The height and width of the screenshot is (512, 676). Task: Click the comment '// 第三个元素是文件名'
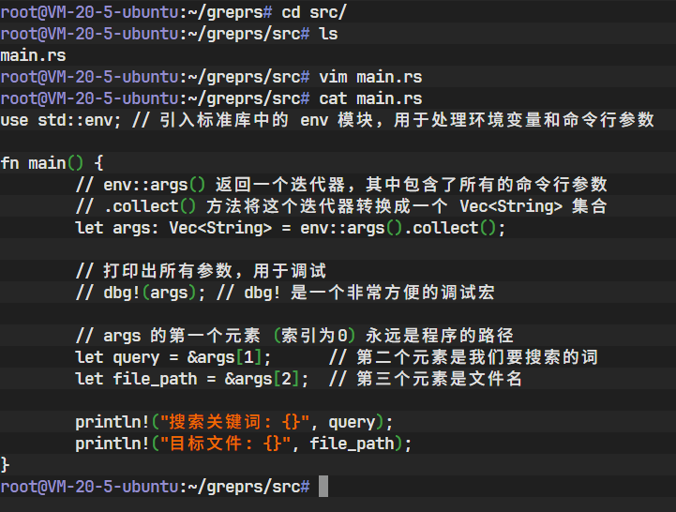pyautogui.click(x=426, y=379)
